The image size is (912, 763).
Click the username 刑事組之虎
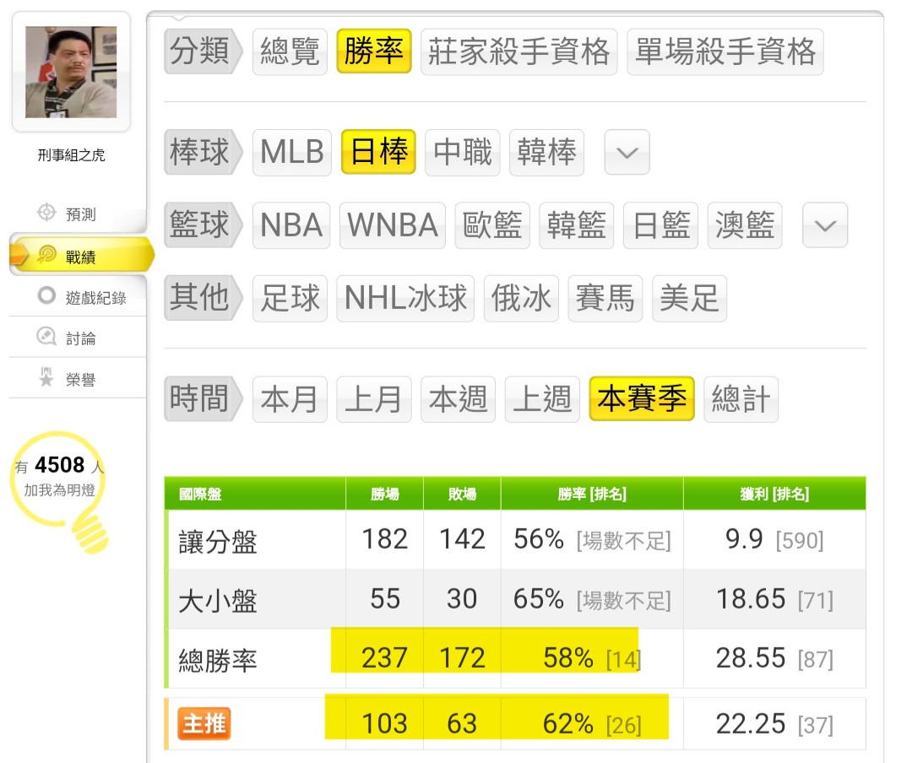point(71,154)
